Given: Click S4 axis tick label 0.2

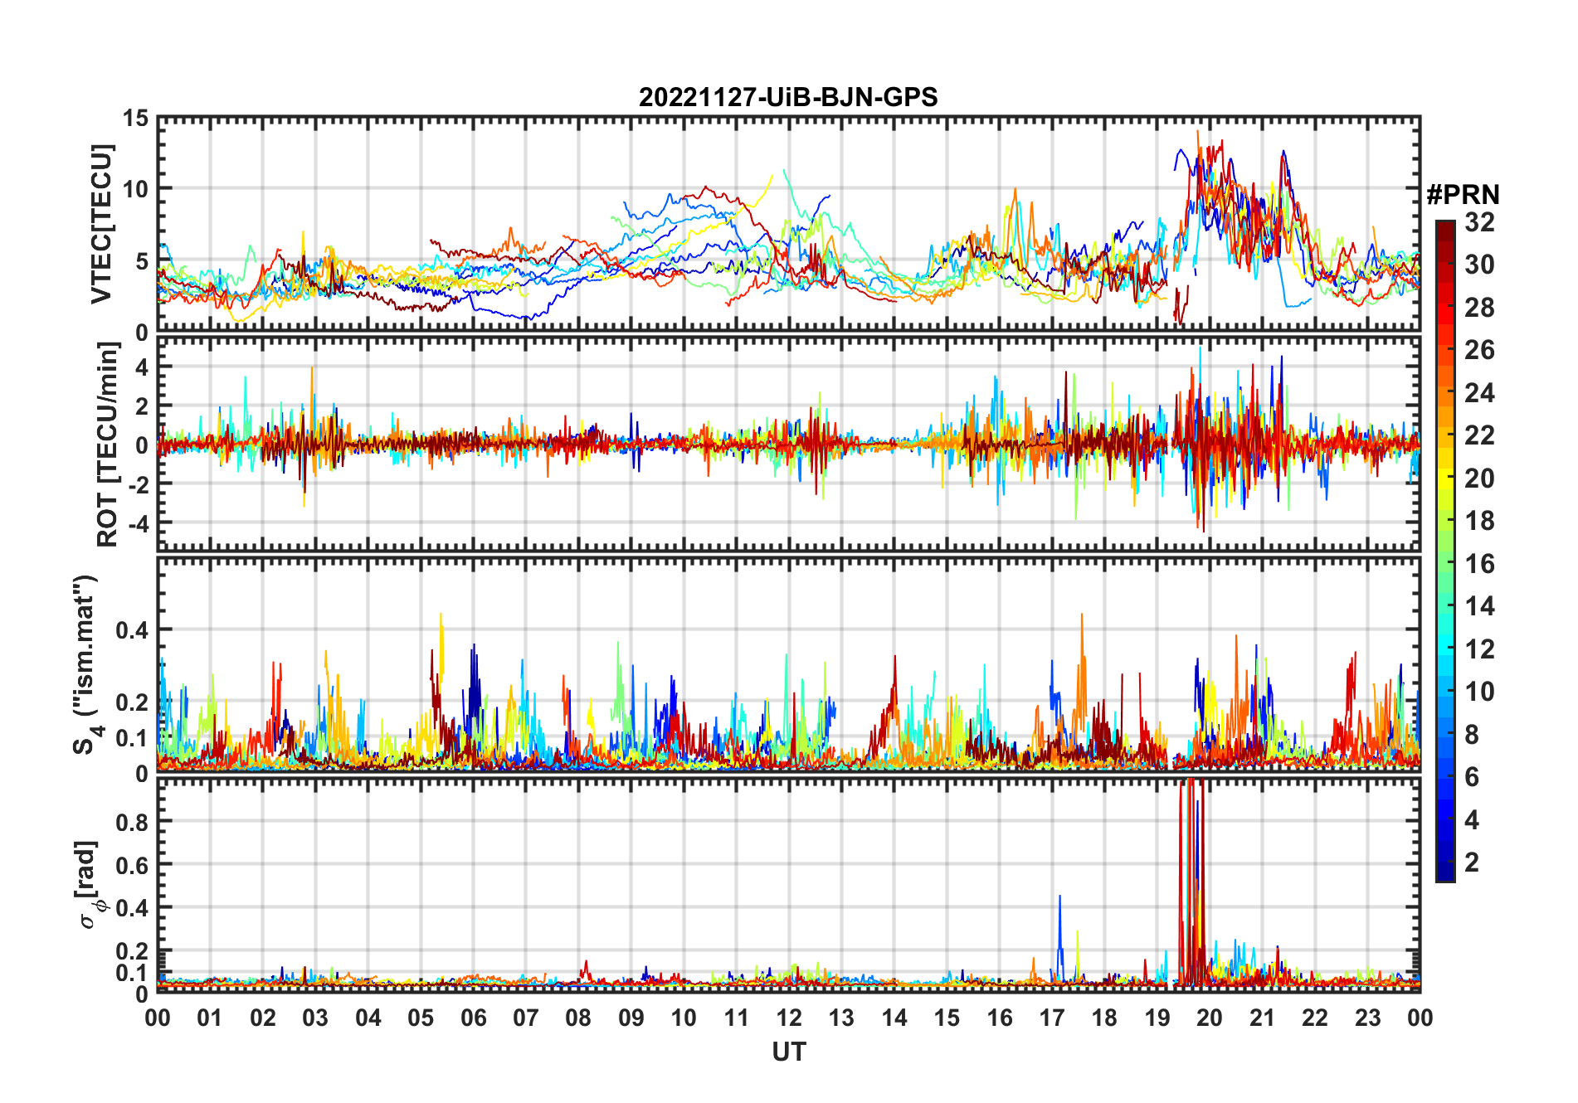Looking at the screenshot, I should click(133, 702).
